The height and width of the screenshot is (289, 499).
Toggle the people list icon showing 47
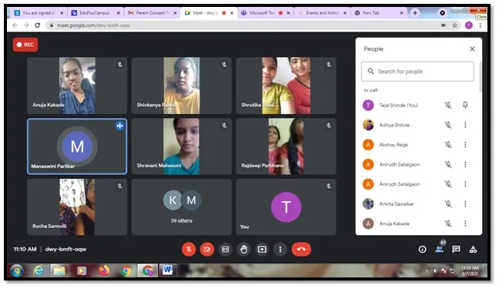[x=440, y=249]
